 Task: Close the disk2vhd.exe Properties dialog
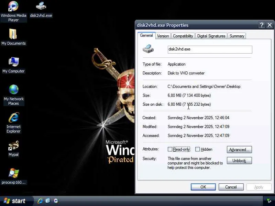point(269,25)
